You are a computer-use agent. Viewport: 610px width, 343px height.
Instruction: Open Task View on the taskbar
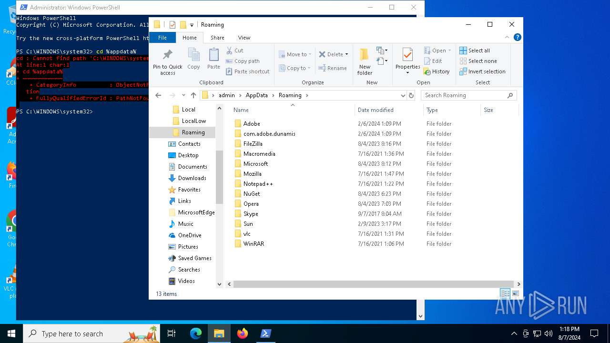[x=172, y=333]
